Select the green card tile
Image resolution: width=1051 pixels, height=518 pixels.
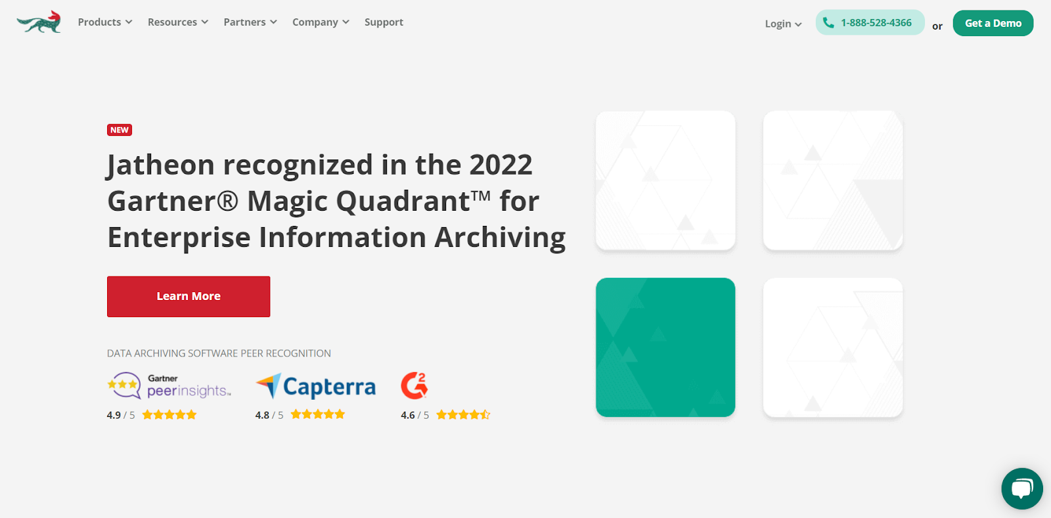[665, 347]
